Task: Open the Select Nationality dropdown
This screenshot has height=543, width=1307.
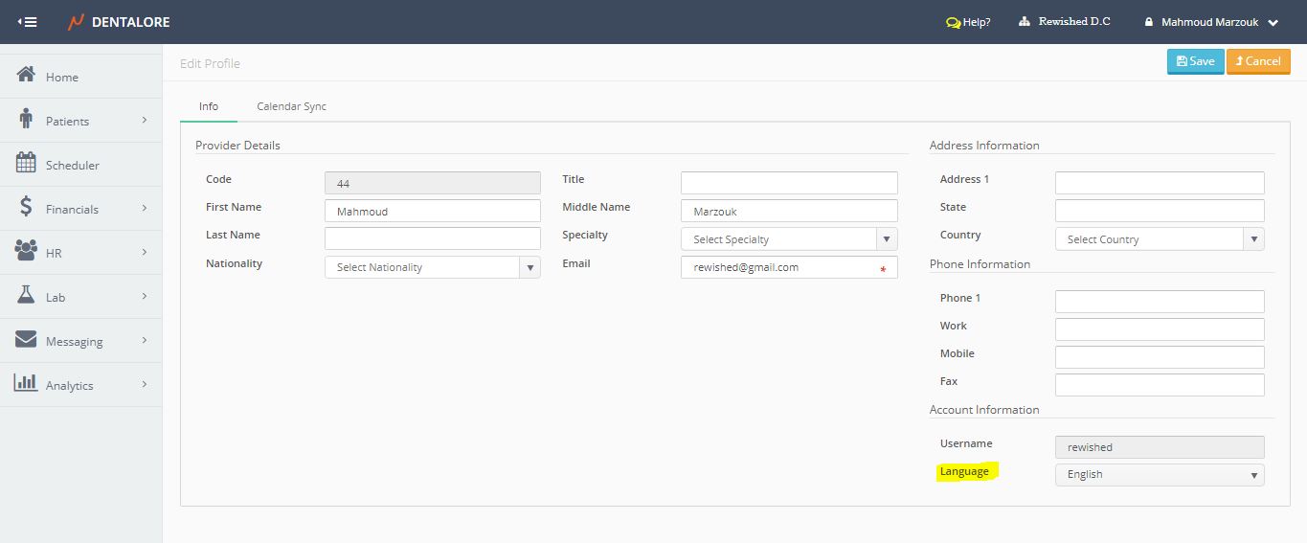Action: click(433, 267)
